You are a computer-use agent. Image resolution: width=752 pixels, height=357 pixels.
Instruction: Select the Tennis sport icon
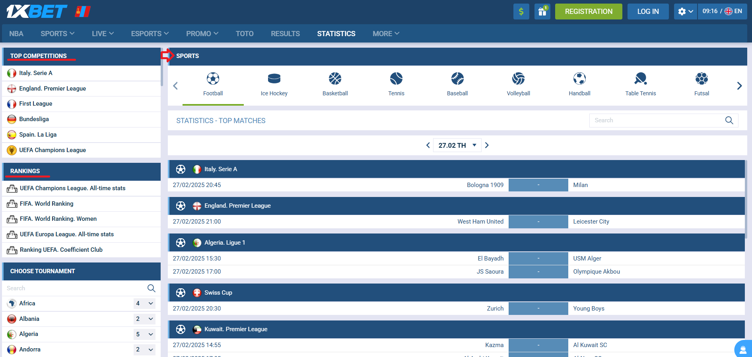click(396, 85)
